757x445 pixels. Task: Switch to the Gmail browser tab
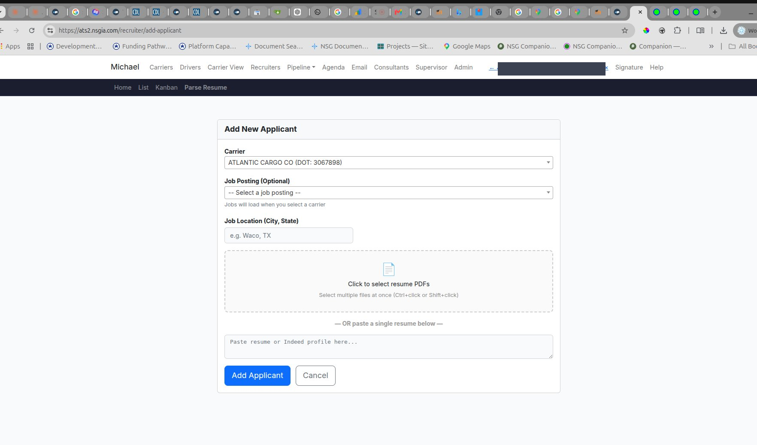click(399, 12)
